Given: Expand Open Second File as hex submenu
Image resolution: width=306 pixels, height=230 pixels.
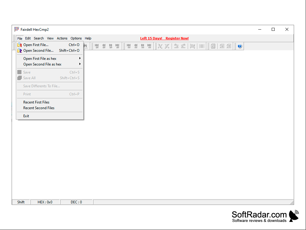Looking at the screenshot, I should 50,64.
